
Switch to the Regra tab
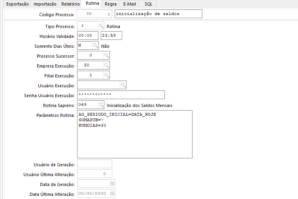(110, 4)
